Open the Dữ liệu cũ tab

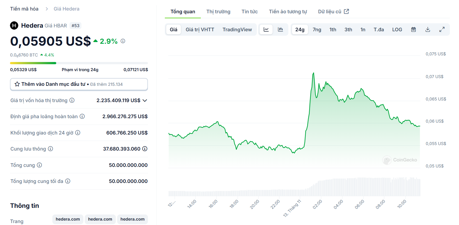(334, 12)
